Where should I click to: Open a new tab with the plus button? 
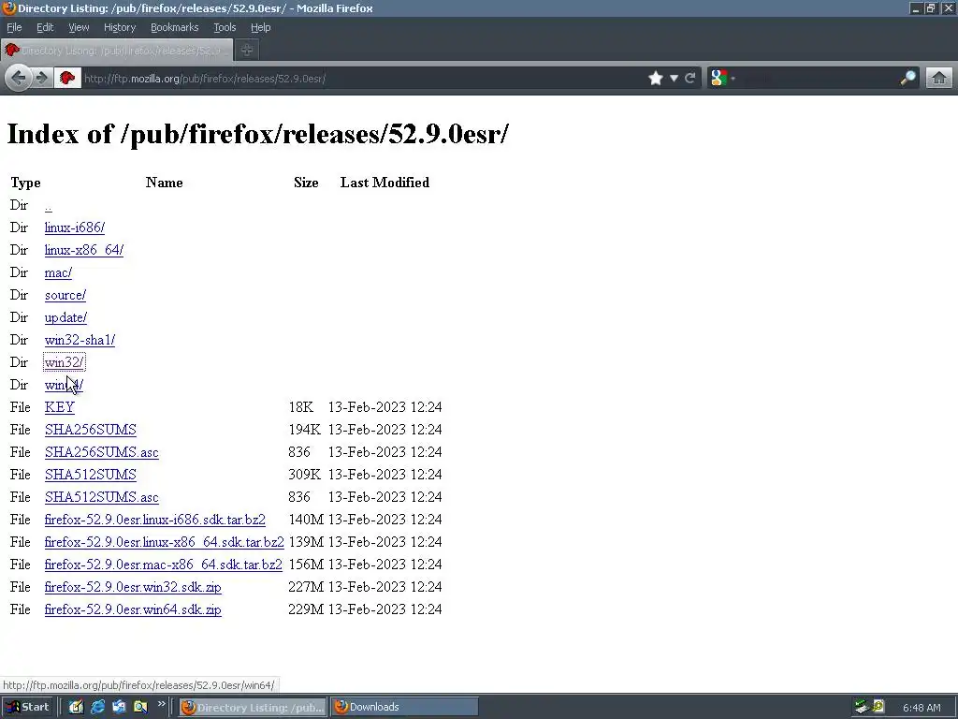(x=247, y=51)
